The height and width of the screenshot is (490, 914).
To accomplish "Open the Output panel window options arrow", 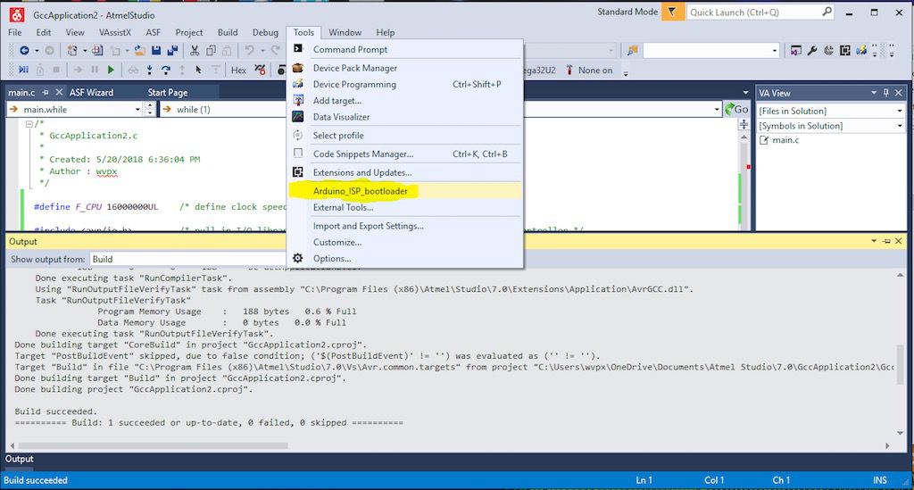I will coord(874,241).
